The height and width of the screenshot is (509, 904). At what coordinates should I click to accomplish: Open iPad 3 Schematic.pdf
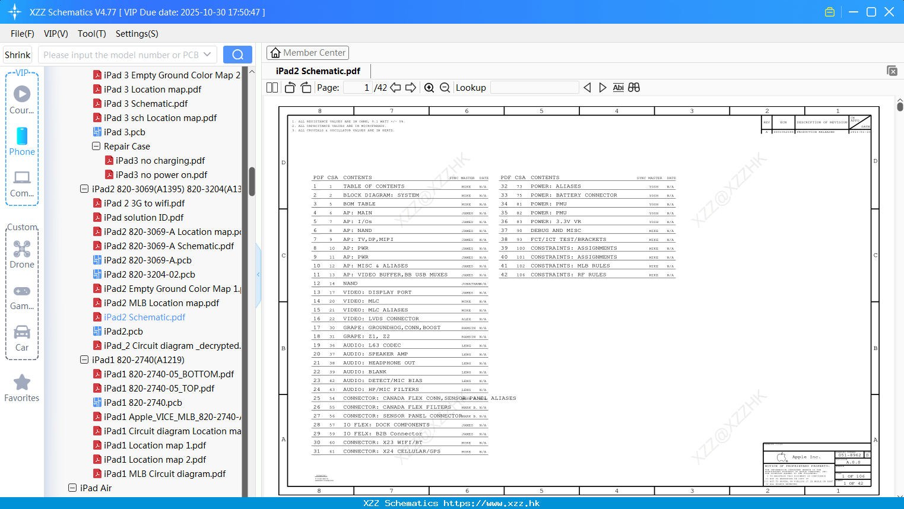point(140,103)
